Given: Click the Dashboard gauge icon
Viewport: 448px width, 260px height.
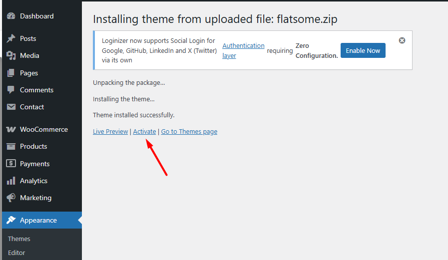Looking at the screenshot, I should click(11, 16).
